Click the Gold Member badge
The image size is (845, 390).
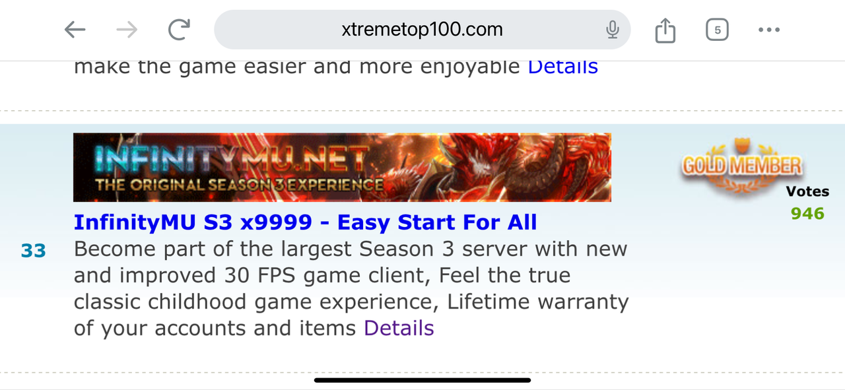742,166
